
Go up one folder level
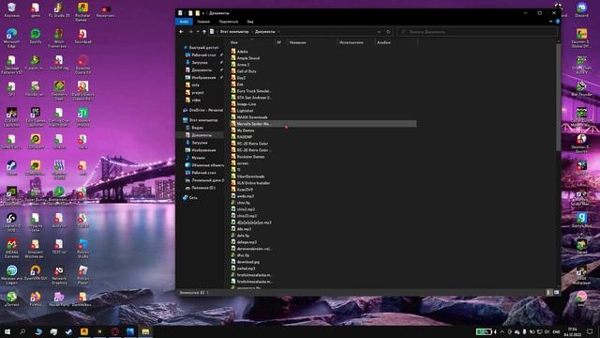point(204,32)
